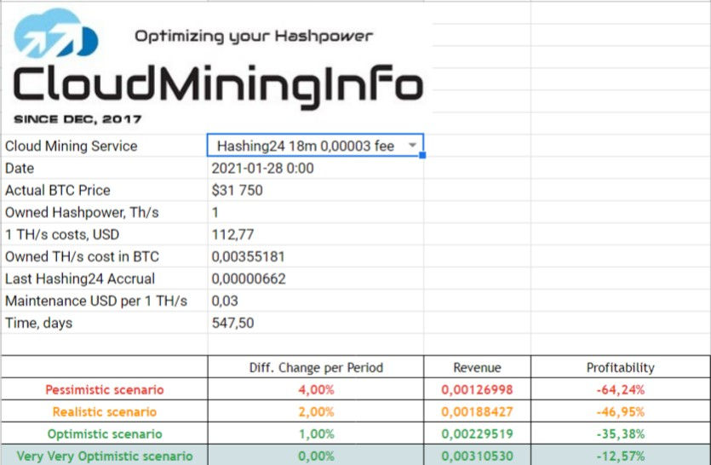Screen dimensions: 711x465
Task: Select the maintenance value 0,03
Action: [225, 301]
